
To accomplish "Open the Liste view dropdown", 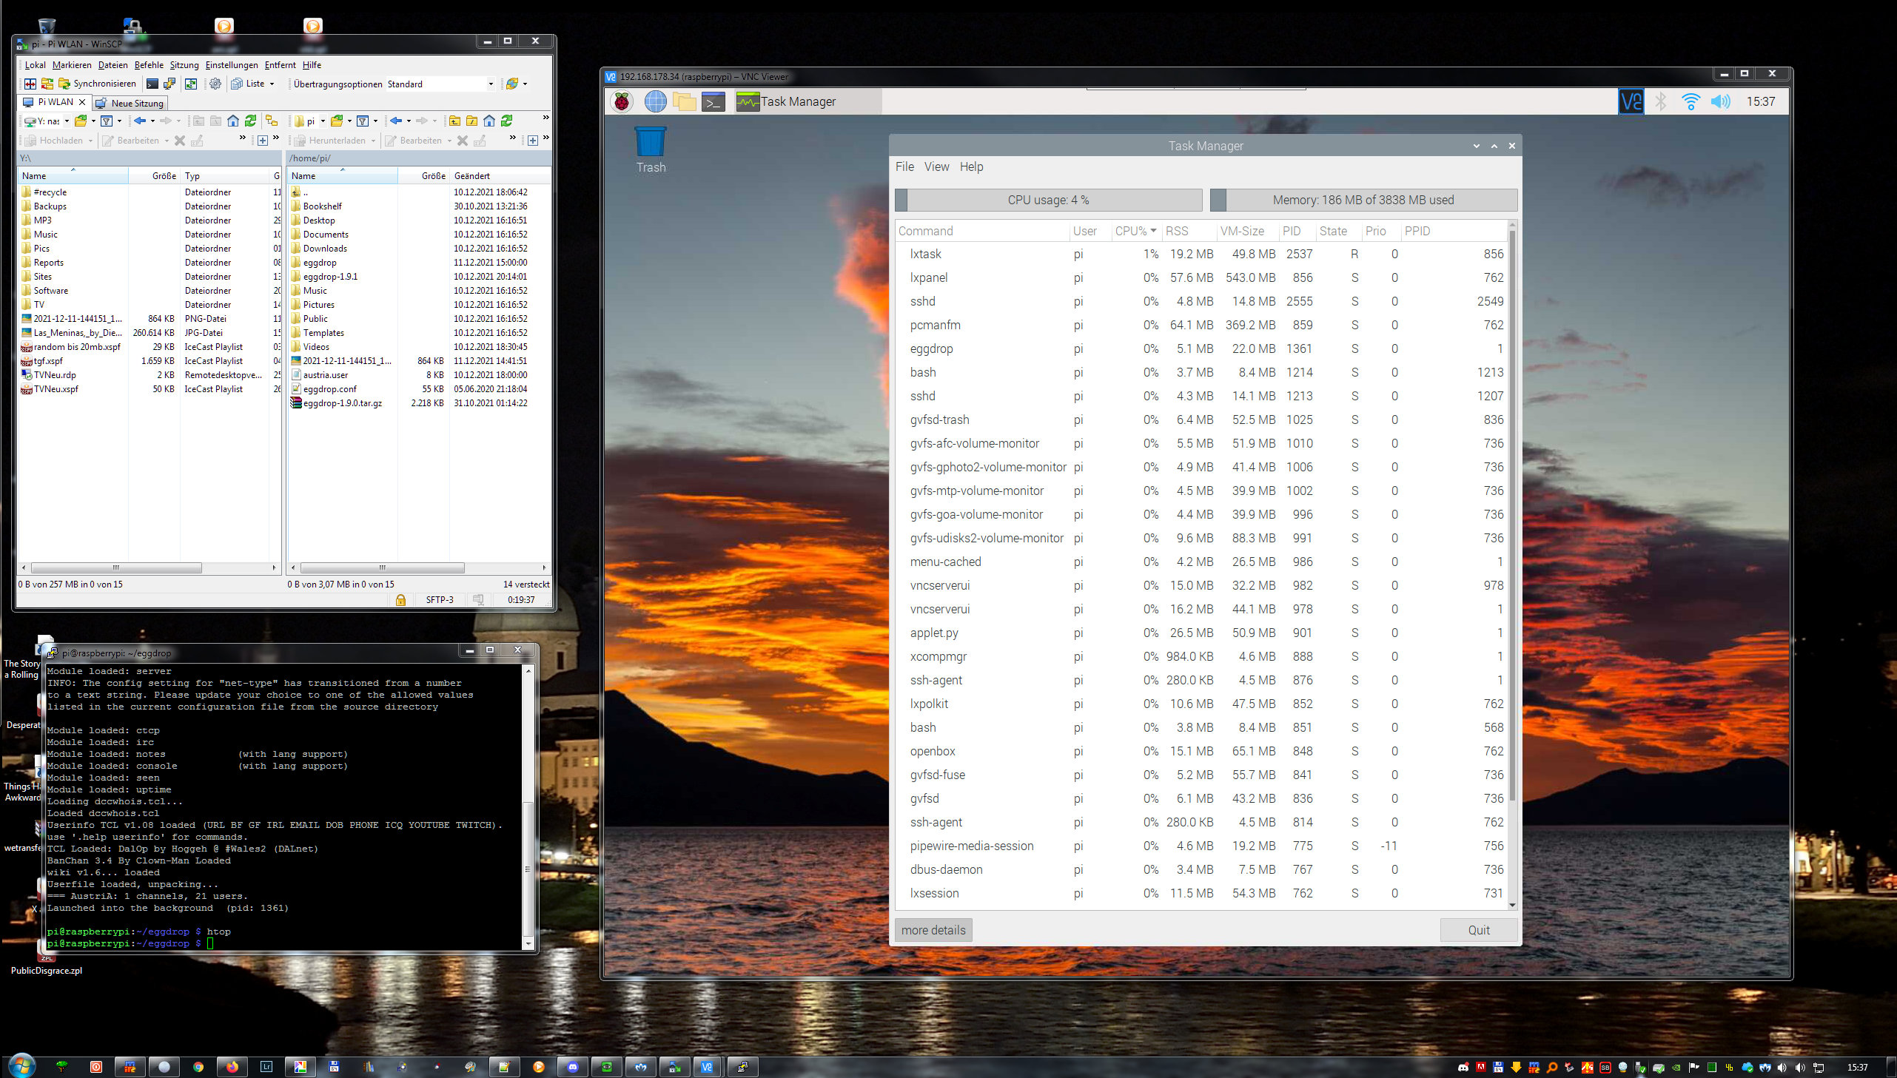I will (x=272, y=84).
